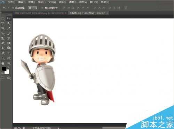Image resolution: width=174 pixels, height=129 pixels.
Task: Click Distribute left edges icon
Action: (110, 8)
